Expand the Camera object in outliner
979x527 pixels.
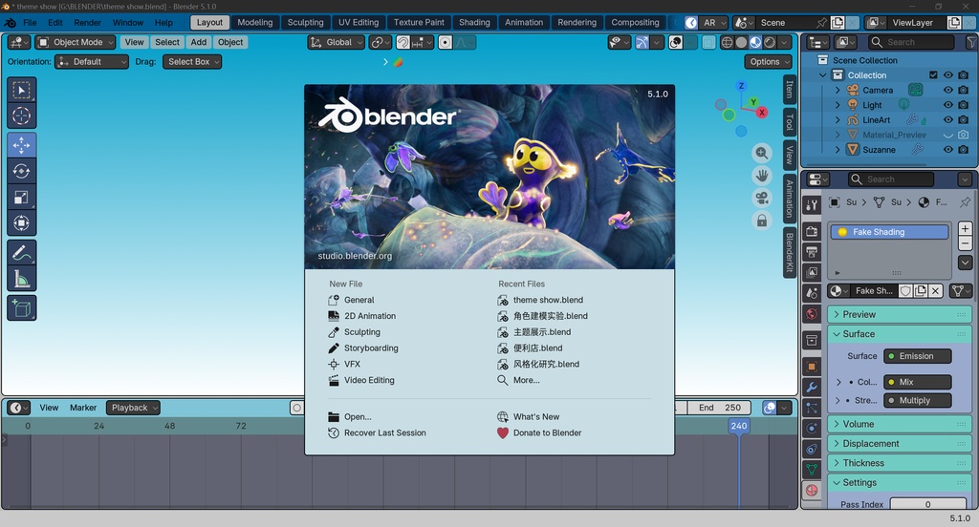[838, 90]
